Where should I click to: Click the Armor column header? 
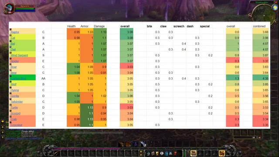(84, 26)
